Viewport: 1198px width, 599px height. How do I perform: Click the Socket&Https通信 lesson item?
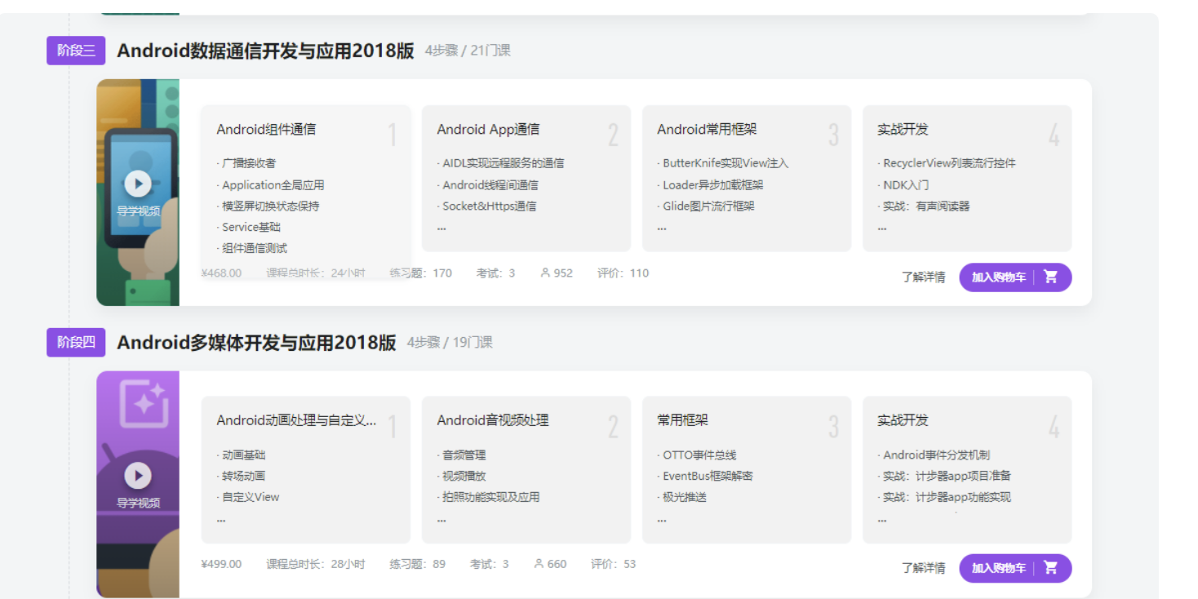pyautogui.click(x=487, y=206)
